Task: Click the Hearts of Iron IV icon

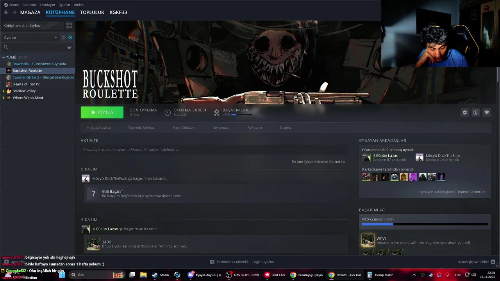Action: click(9, 84)
